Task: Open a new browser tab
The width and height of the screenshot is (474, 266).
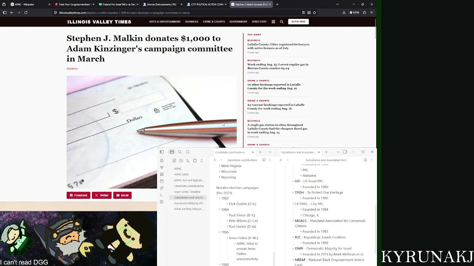Action: pos(277,4)
